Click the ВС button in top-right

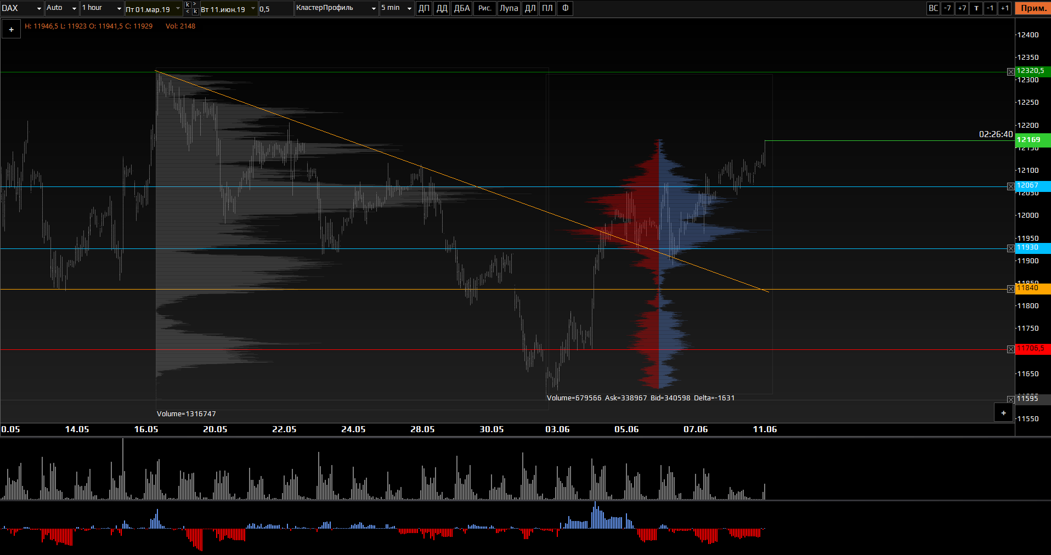point(933,8)
